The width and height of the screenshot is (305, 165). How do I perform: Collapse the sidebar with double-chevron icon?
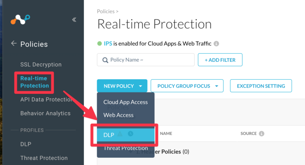click(x=74, y=19)
